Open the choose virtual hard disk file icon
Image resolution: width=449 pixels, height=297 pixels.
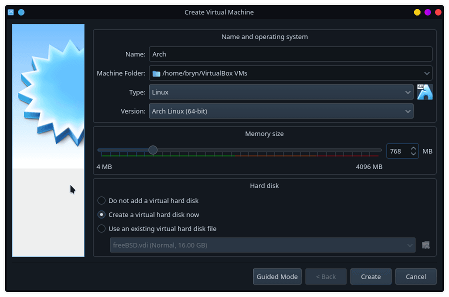click(426, 245)
